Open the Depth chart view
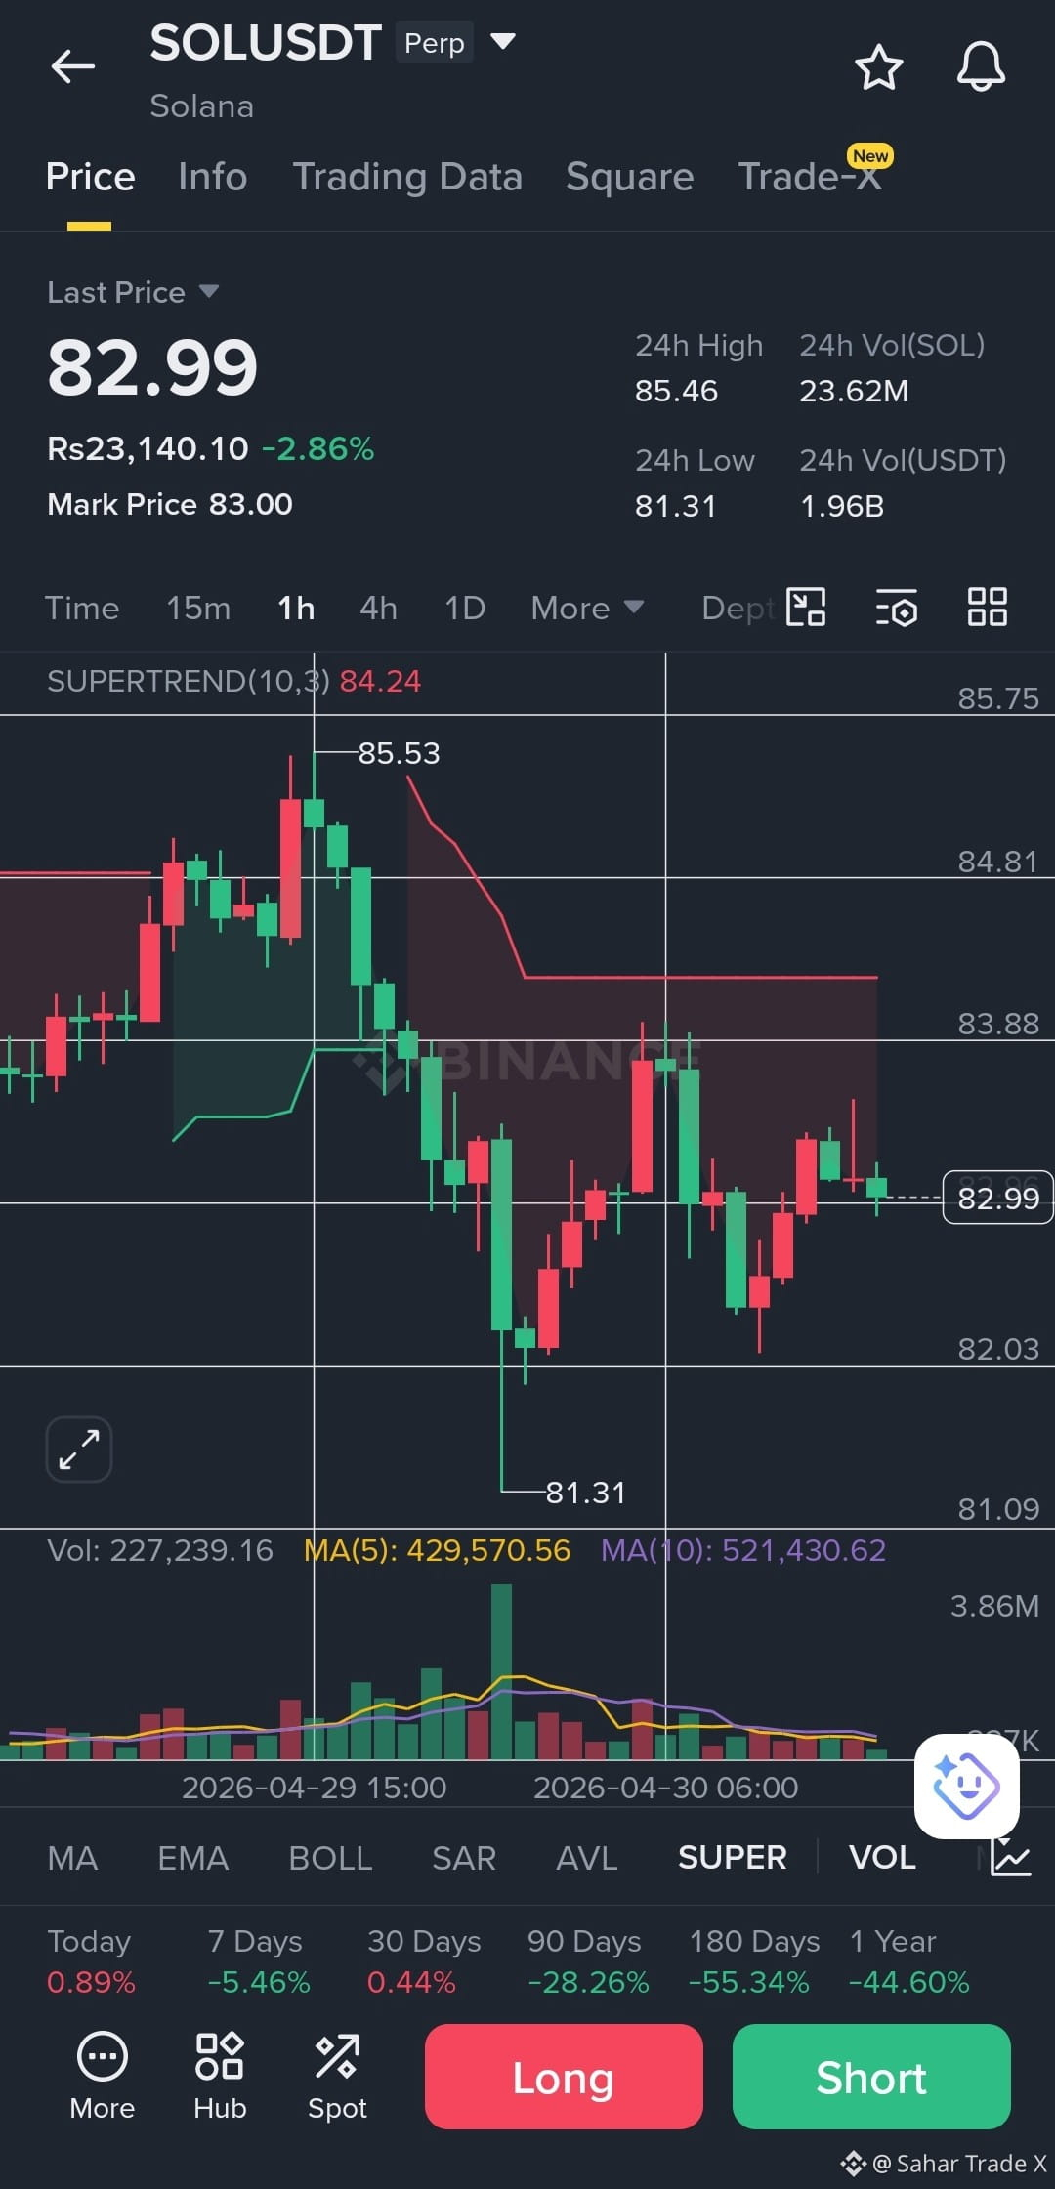This screenshot has height=2189, width=1055. point(738,608)
